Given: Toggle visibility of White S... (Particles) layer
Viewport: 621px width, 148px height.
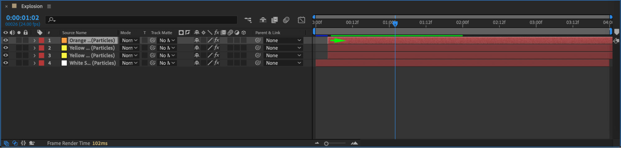Looking at the screenshot, I should tap(6, 63).
